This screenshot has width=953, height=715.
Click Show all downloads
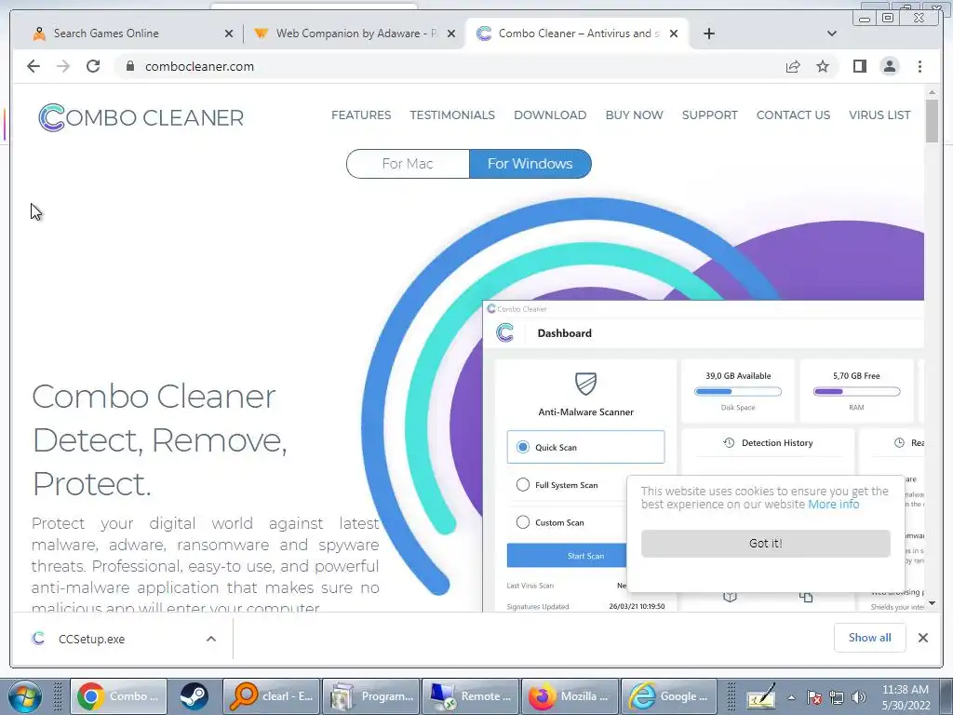pos(870,637)
